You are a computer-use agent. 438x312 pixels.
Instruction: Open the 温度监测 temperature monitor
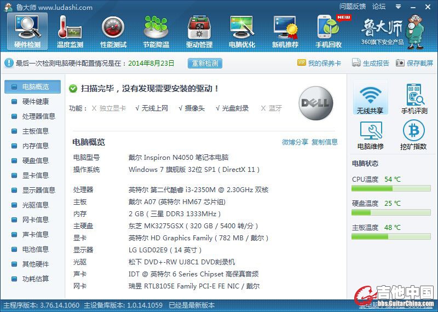[70, 32]
